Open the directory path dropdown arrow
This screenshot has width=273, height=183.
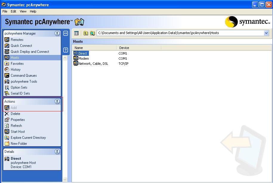(x=266, y=33)
